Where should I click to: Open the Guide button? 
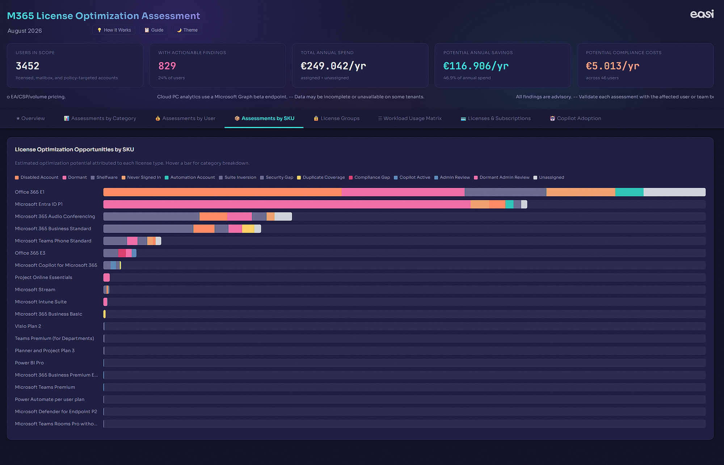pyautogui.click(x=154, y=30)
